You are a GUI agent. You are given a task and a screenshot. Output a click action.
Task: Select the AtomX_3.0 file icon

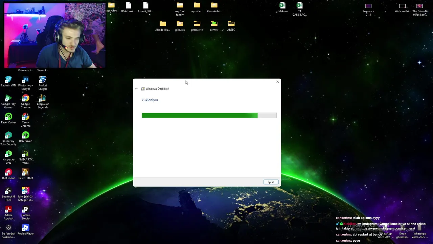pos(145,7)
